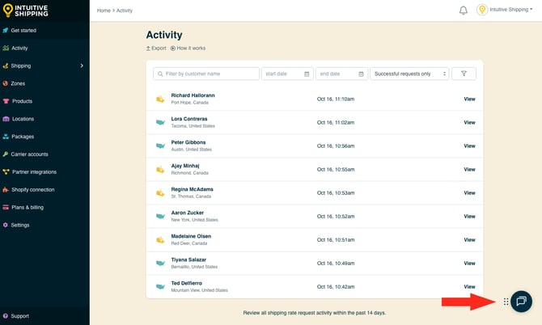542x325 pixels.
Task: Open the Successful requests only dropdown
Action: click(409, 74)
